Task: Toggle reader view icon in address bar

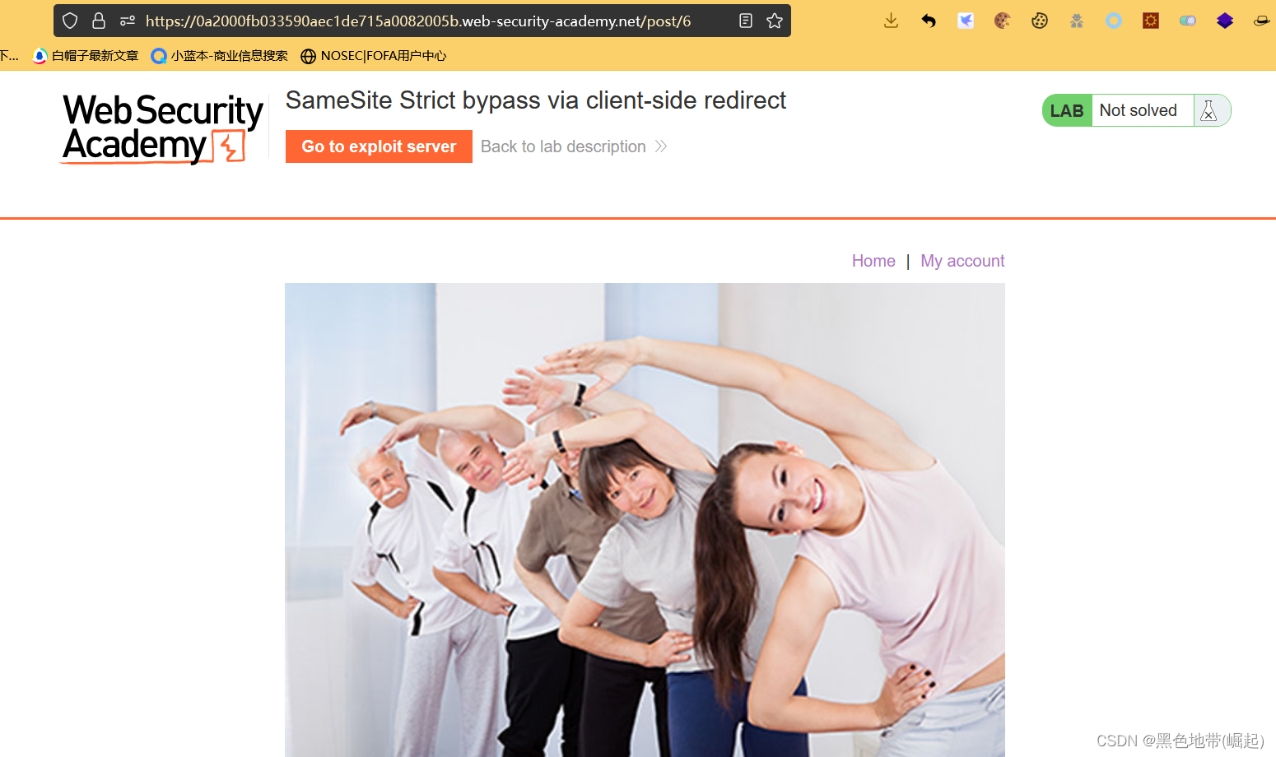Action: [x=746, y=21]
